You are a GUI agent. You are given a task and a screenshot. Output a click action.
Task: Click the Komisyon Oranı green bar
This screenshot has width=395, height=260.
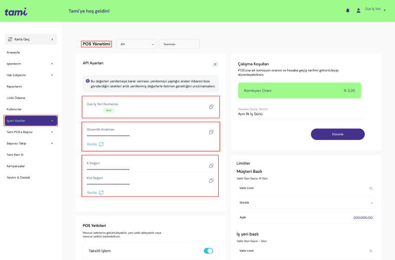[300, 91]
